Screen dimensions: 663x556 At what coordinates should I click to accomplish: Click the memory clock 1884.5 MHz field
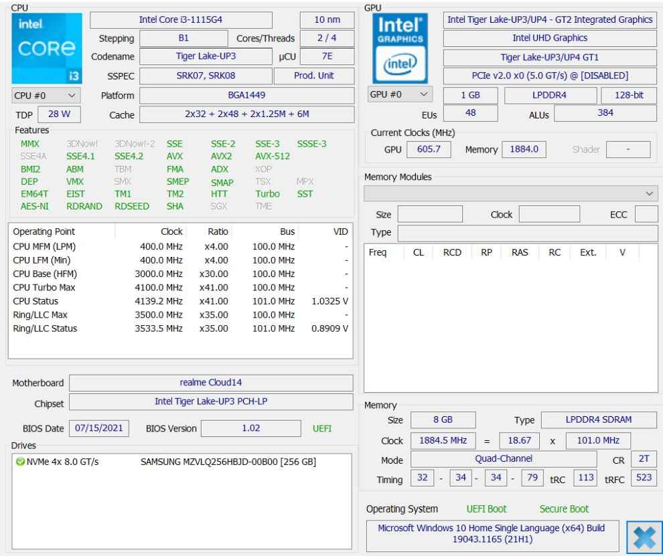coord(443,441)
